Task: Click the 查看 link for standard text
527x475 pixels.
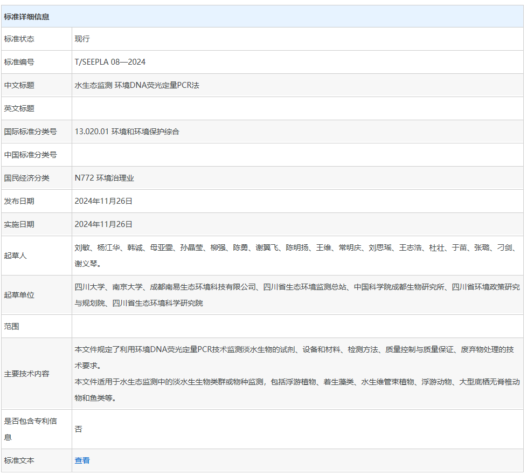Action: point(82,460)
